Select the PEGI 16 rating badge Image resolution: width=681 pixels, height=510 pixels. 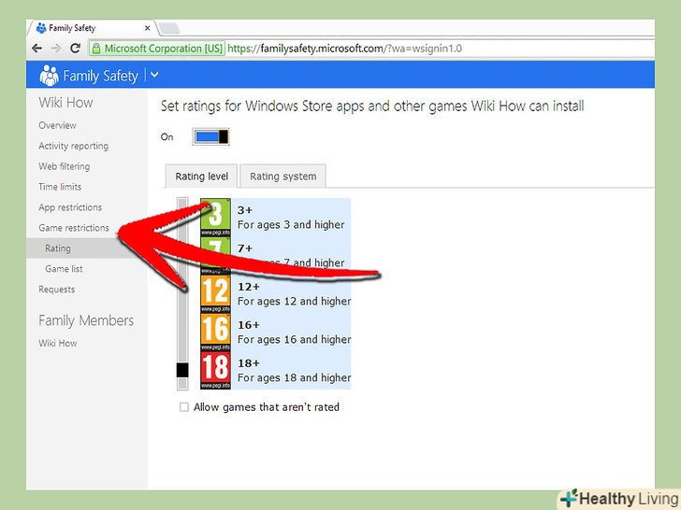(215, 332)
